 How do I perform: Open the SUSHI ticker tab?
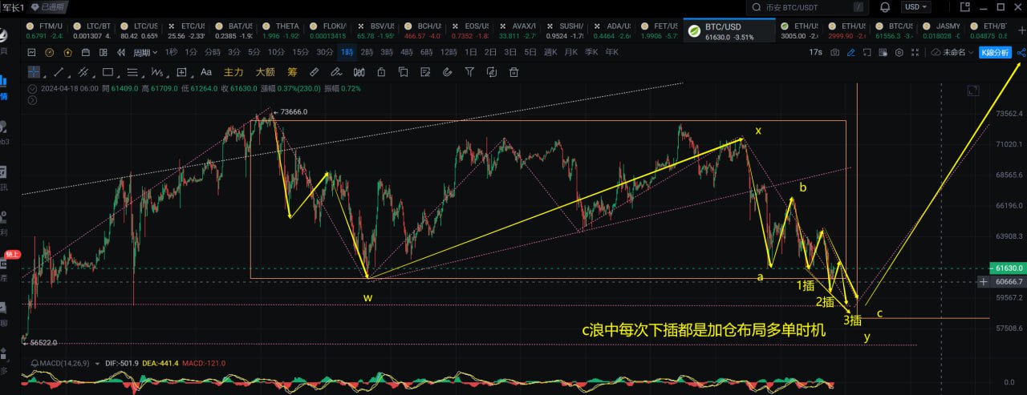pos(566,31)
